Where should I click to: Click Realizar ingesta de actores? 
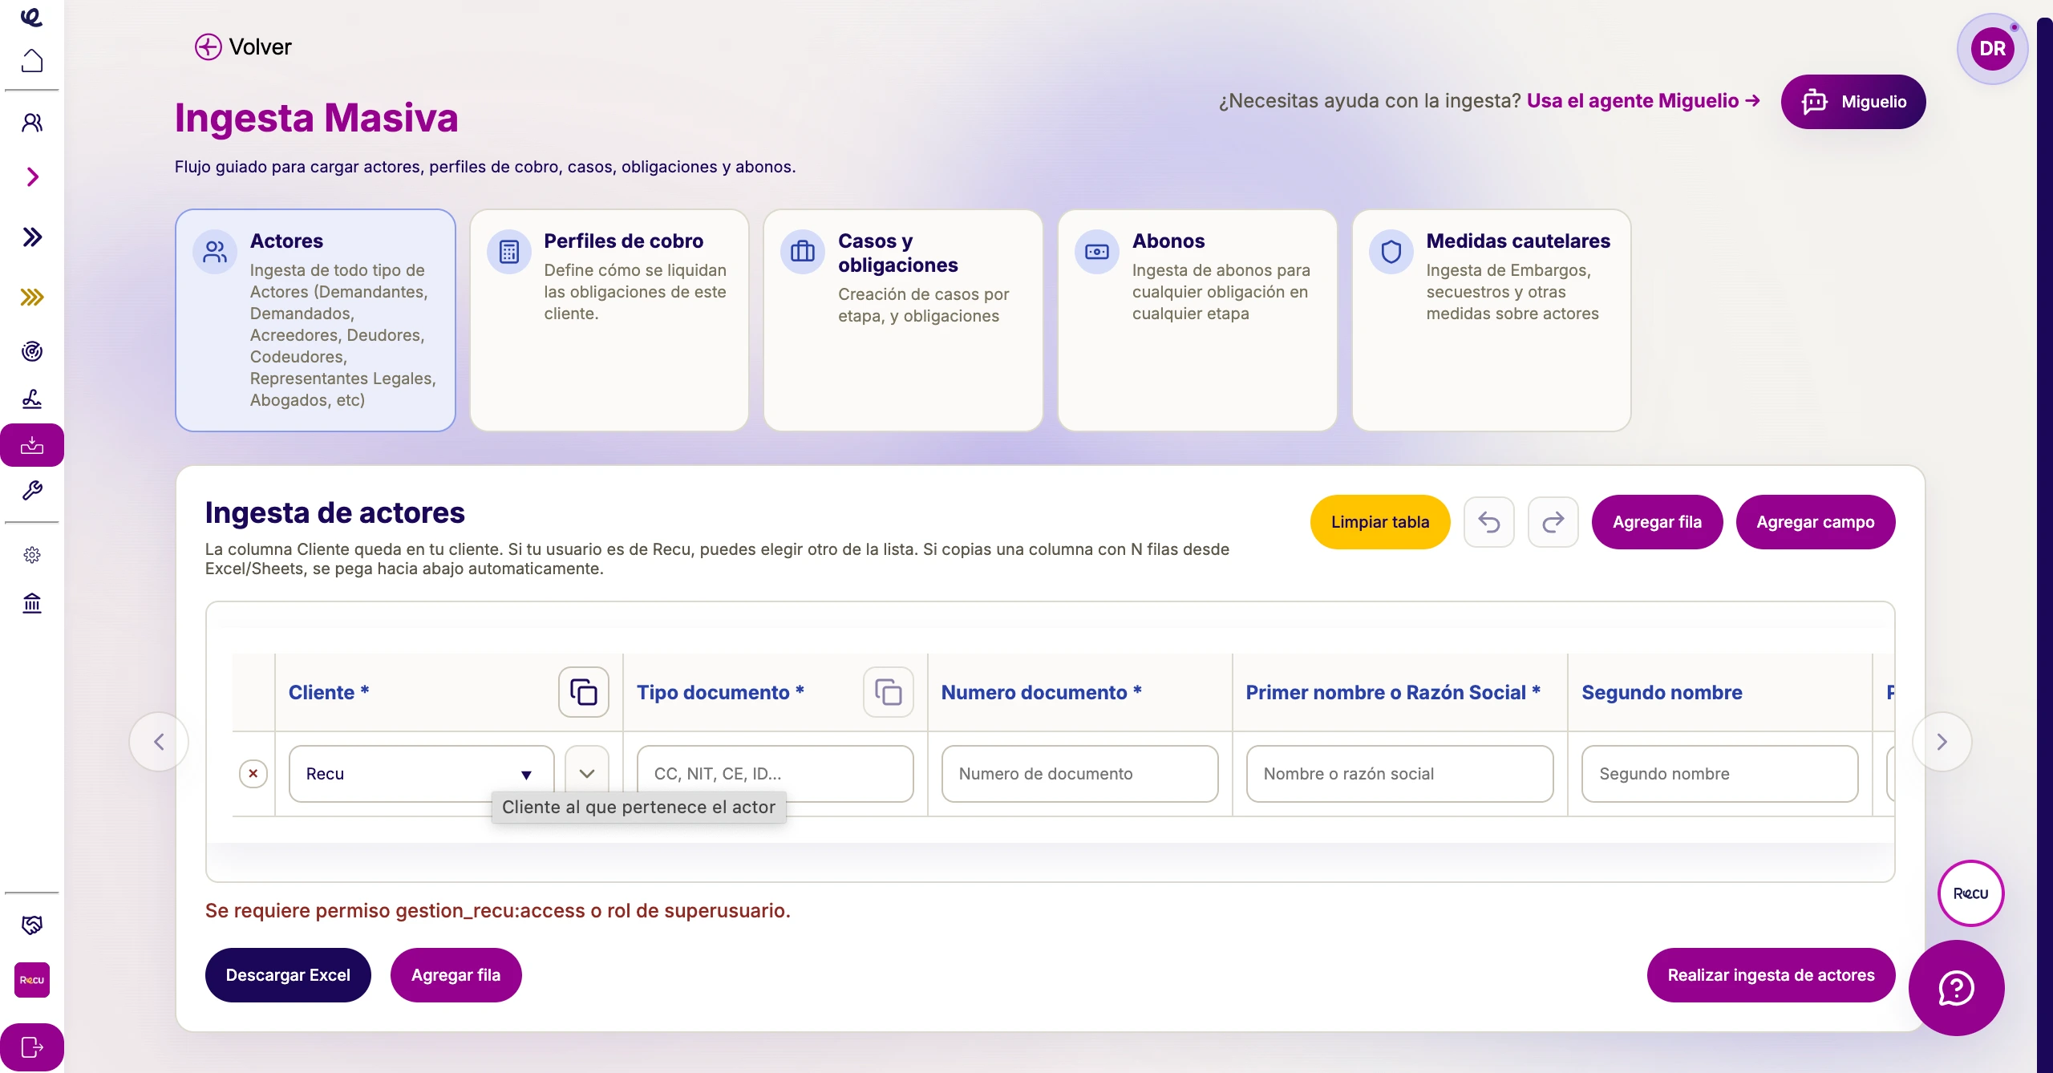(1772, 975)
